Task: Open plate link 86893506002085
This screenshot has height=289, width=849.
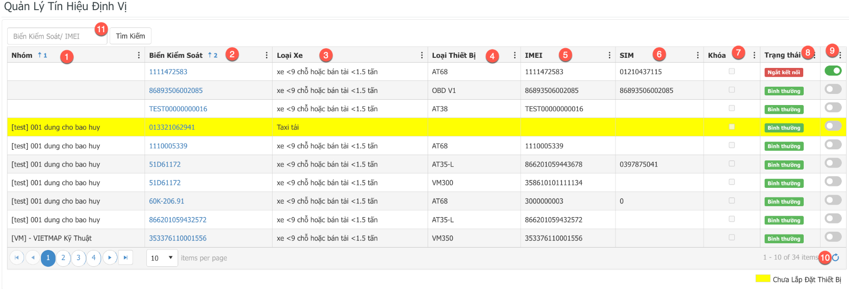Action: [176, 91]
